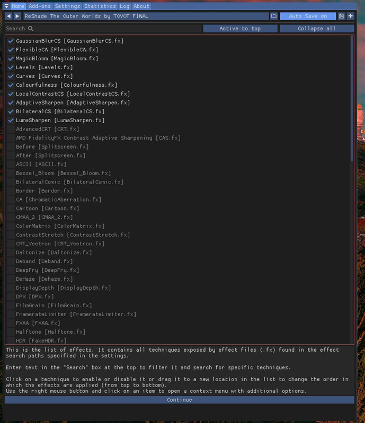Disable the Colourfulness effect checkbox
This screenshot has width=365, height=423.
pos(11,85)
